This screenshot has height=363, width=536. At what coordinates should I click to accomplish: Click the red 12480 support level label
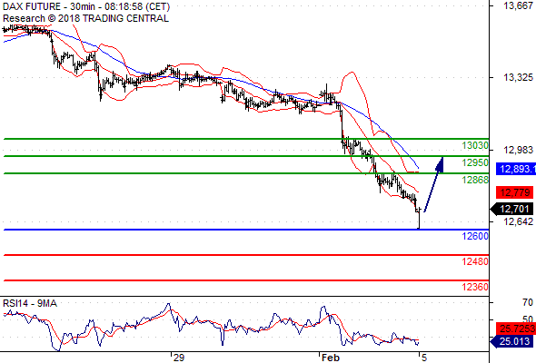[475, 261]
